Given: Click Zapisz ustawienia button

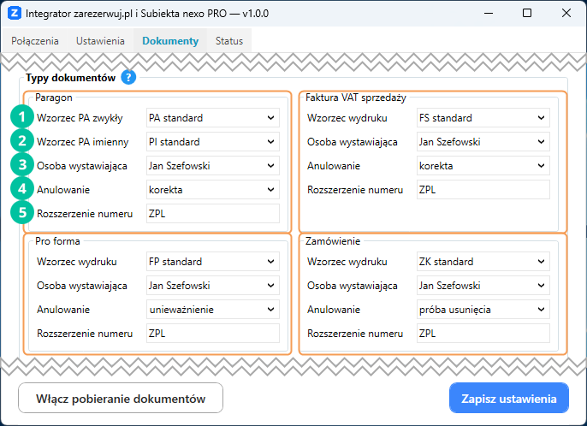Looking at the screenshot, I should coord(508,399).
